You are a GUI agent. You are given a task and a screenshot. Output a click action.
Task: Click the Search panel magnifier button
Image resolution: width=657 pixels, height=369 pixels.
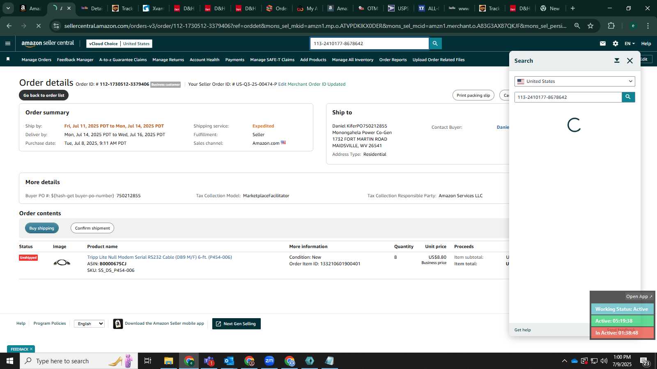point(628,97)
